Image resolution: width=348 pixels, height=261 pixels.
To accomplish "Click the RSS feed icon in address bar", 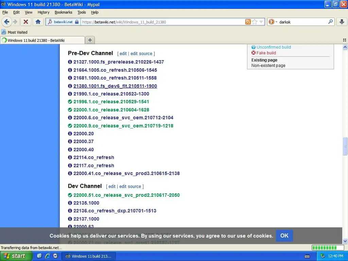I will click(248, 22).
